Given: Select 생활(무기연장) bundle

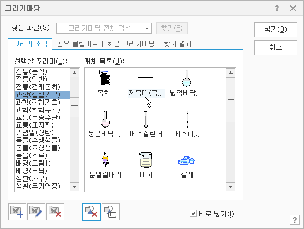Looking at the screenshot, I should pyautogui.click(x=43, y=186).
